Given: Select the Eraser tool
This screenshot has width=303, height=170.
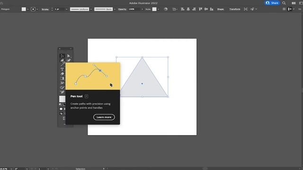Looking at the screenshot, I should click(x=62, y=74).
